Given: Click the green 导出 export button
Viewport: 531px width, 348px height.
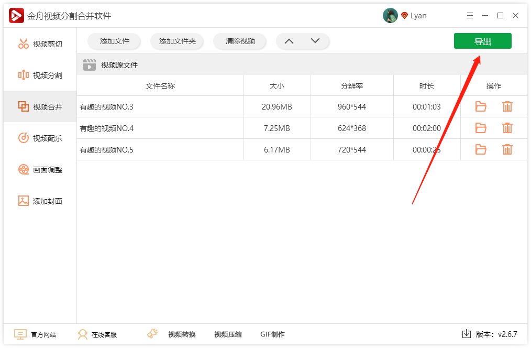Looking at the screenshot, I should pos(482,41).
